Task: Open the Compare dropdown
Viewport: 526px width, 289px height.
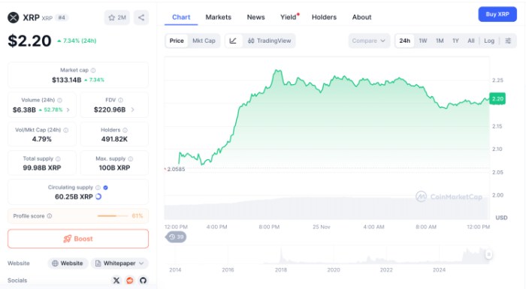Action: 369,41
